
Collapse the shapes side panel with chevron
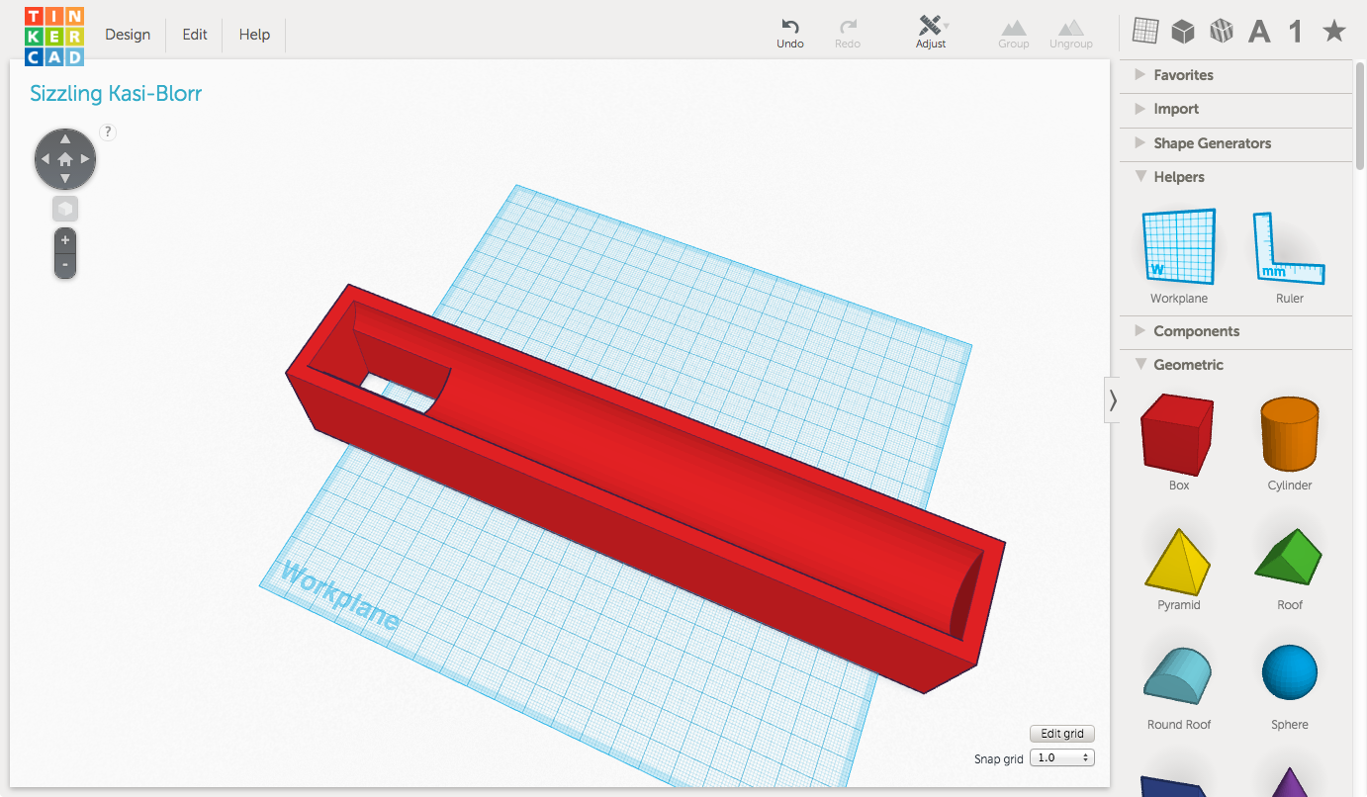(1112, 399)
